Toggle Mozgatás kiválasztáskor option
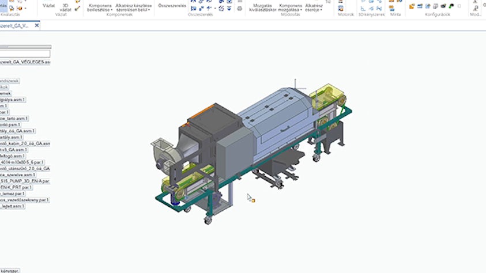The image size is (486, 273). coord(262,7)
